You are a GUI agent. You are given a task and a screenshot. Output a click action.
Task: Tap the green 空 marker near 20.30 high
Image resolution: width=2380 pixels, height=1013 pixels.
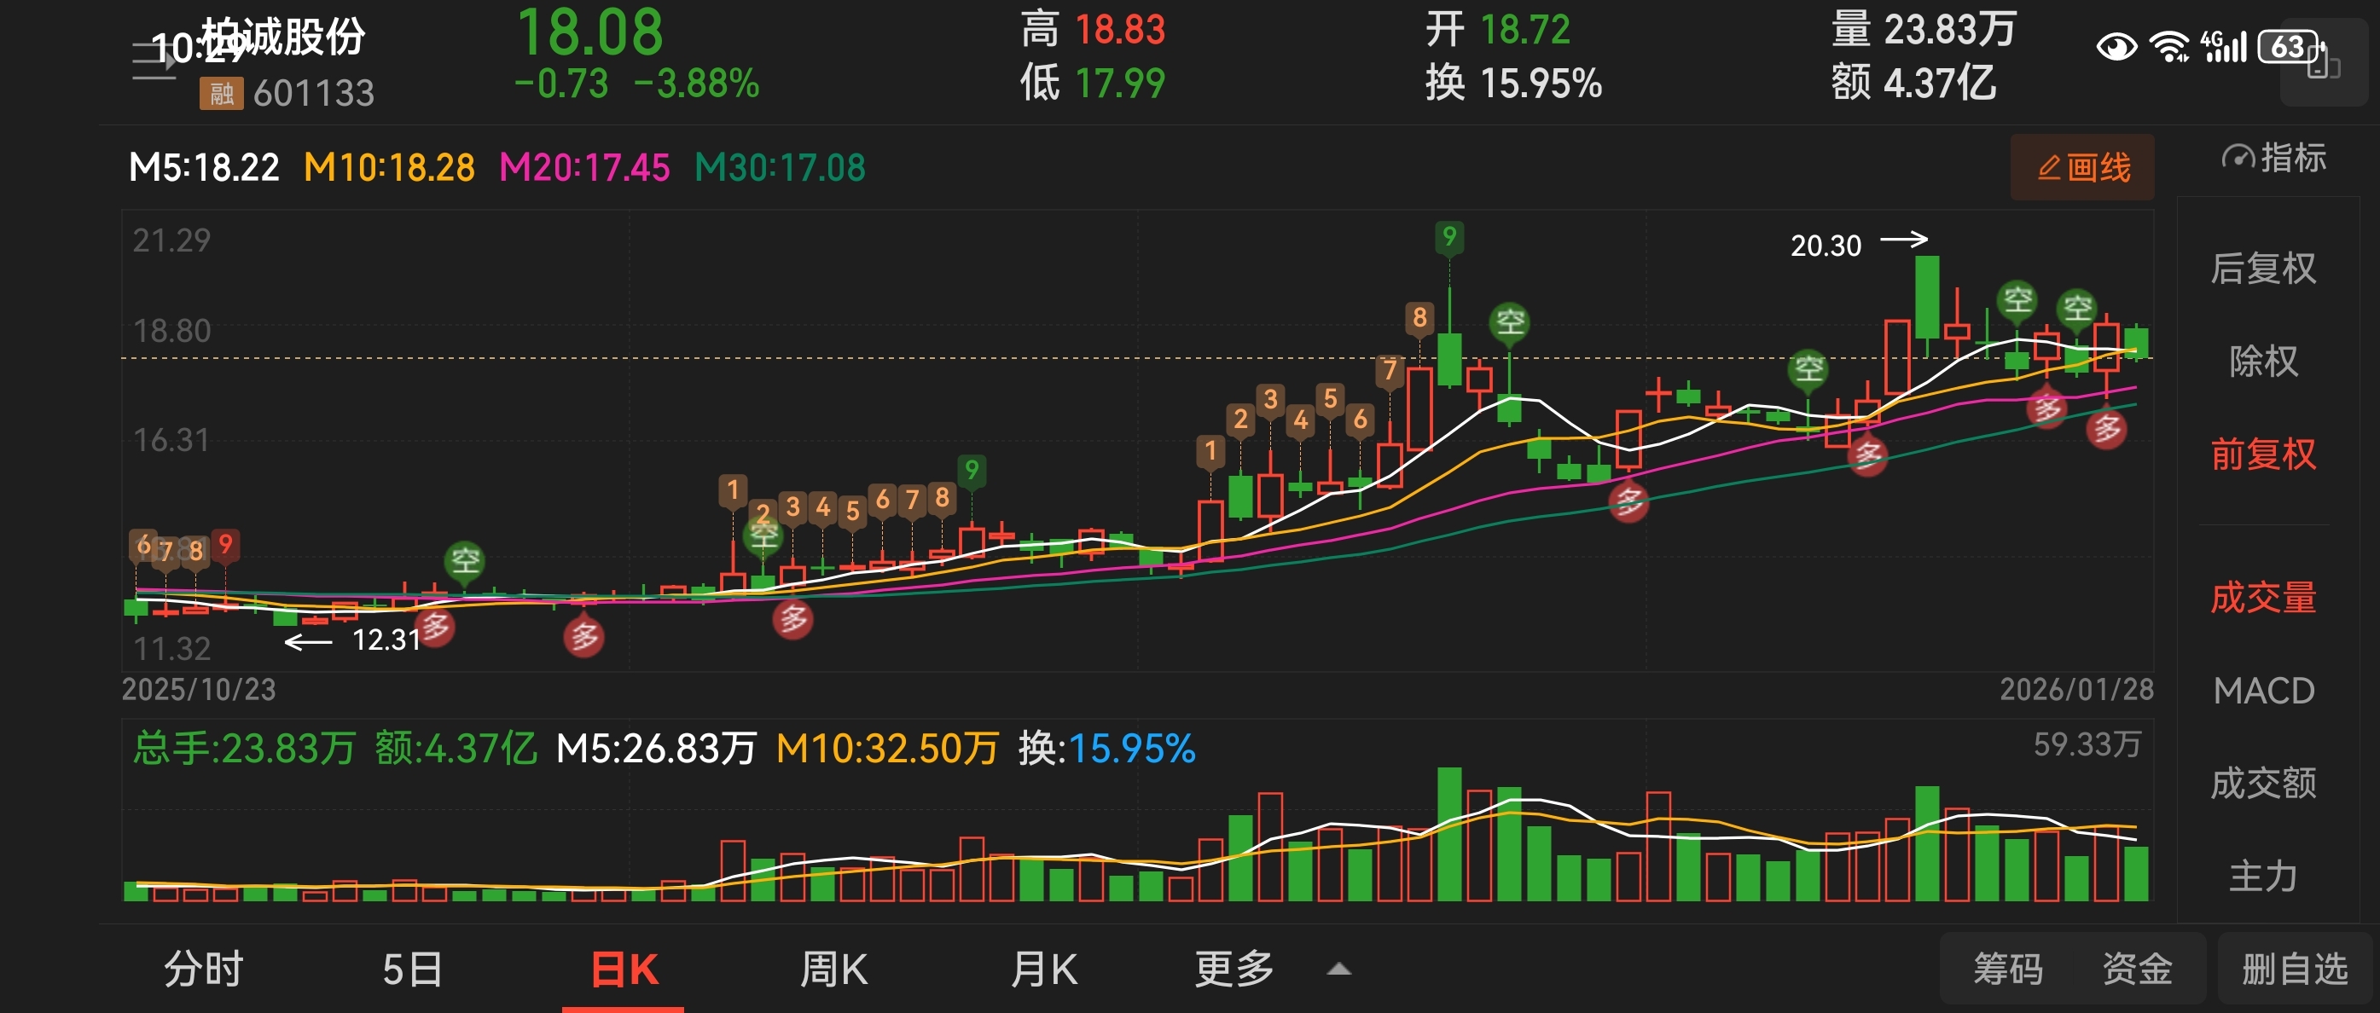[x=2017, y=300]
